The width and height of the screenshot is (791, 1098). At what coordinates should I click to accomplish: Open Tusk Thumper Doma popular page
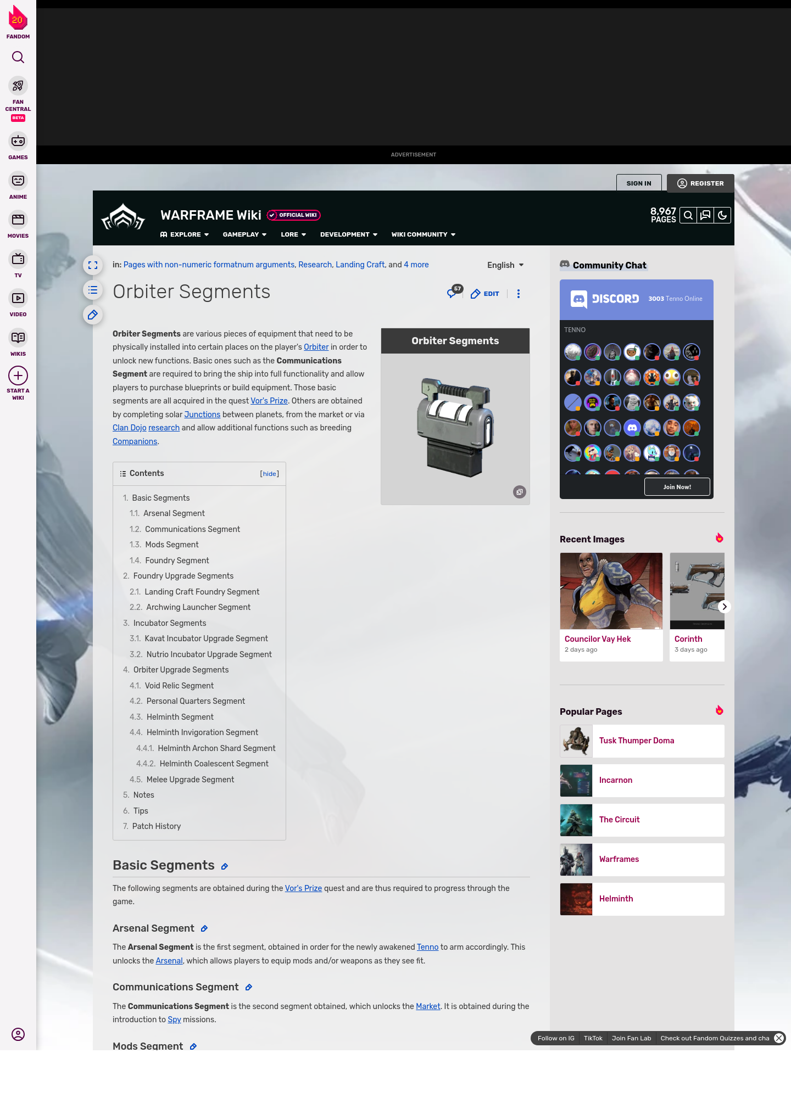(642, 741)
